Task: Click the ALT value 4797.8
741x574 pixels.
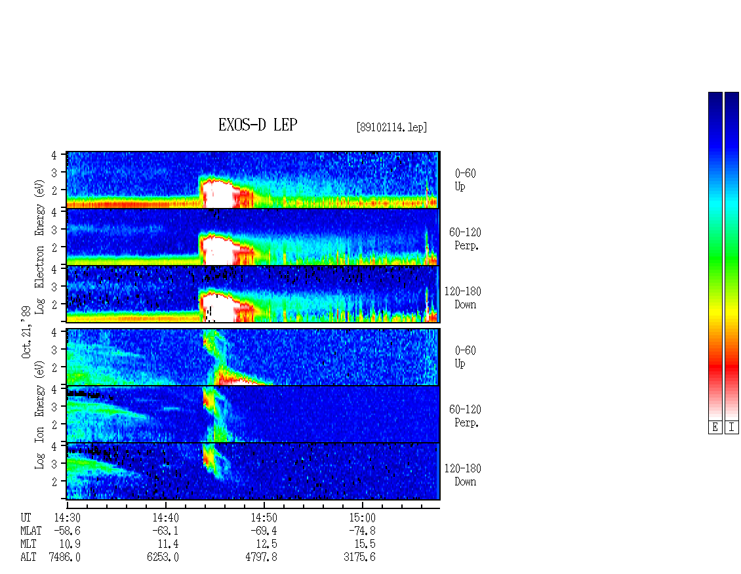Action: [x=261, y=558]
